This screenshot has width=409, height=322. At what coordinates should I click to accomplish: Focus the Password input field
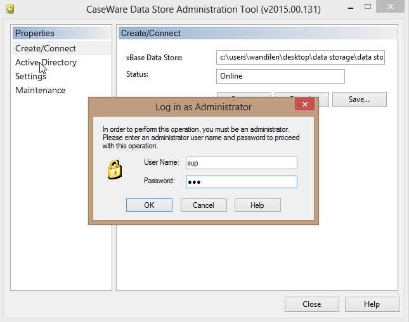[x=241, y=182]
